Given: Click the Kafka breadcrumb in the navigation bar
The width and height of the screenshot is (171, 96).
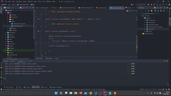Looking at the screenshot, I should click(x=14, y=5).
